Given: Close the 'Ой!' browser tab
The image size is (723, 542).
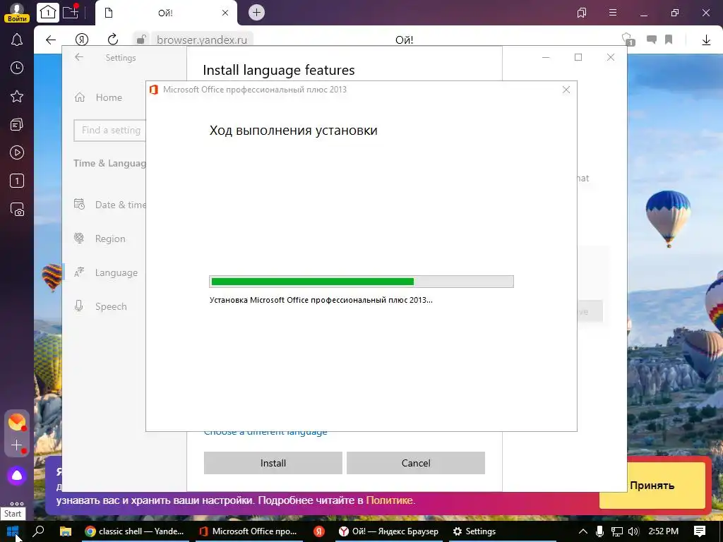Looking at the screenshot, I should (225, 13).
